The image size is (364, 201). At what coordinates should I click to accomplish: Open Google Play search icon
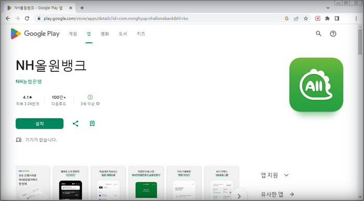(x=318, y=34)
